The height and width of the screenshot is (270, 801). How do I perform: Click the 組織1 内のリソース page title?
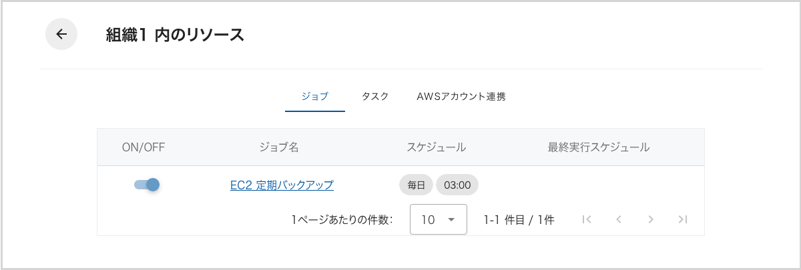pos(175,35)
